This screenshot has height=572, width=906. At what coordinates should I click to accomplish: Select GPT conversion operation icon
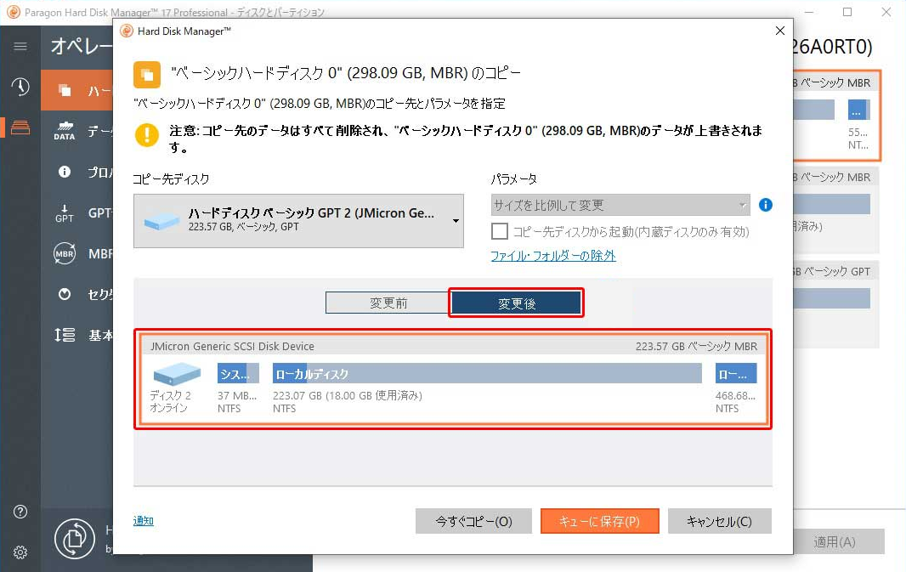click(64, 213)
